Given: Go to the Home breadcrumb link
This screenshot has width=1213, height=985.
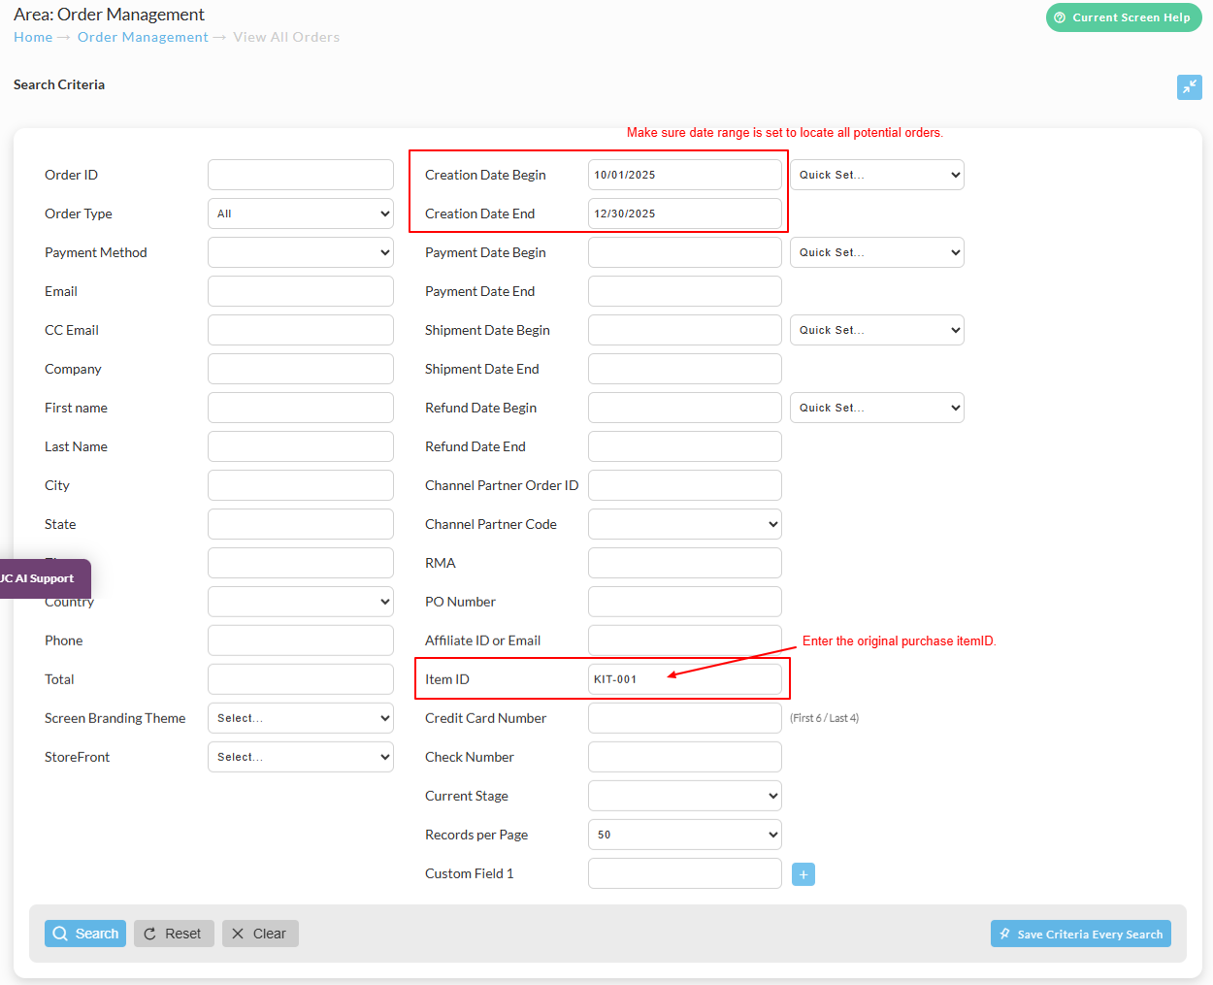Looking at the screenshot, I should (x=33, y=37).
